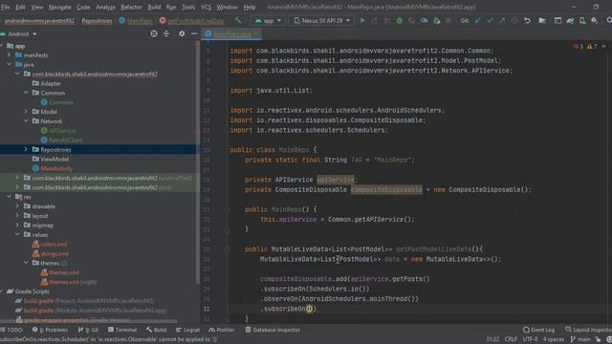
Task: Click the fold marker beside MainRepo constructor
Action: 227,209
